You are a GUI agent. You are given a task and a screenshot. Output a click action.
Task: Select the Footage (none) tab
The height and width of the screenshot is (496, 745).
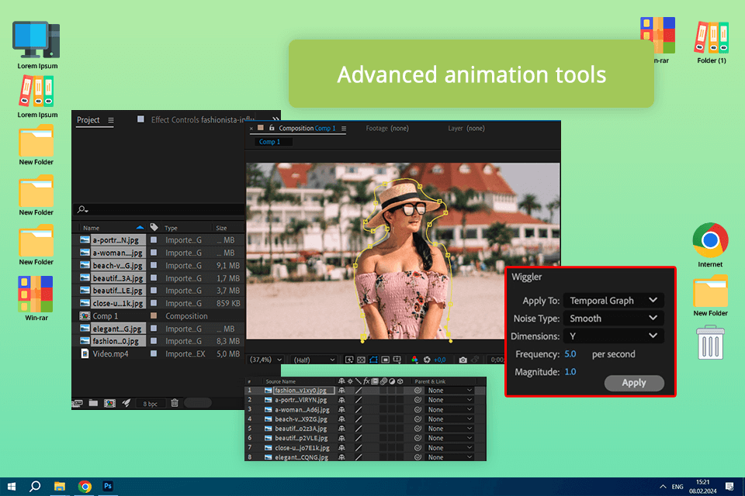(387, 128)
